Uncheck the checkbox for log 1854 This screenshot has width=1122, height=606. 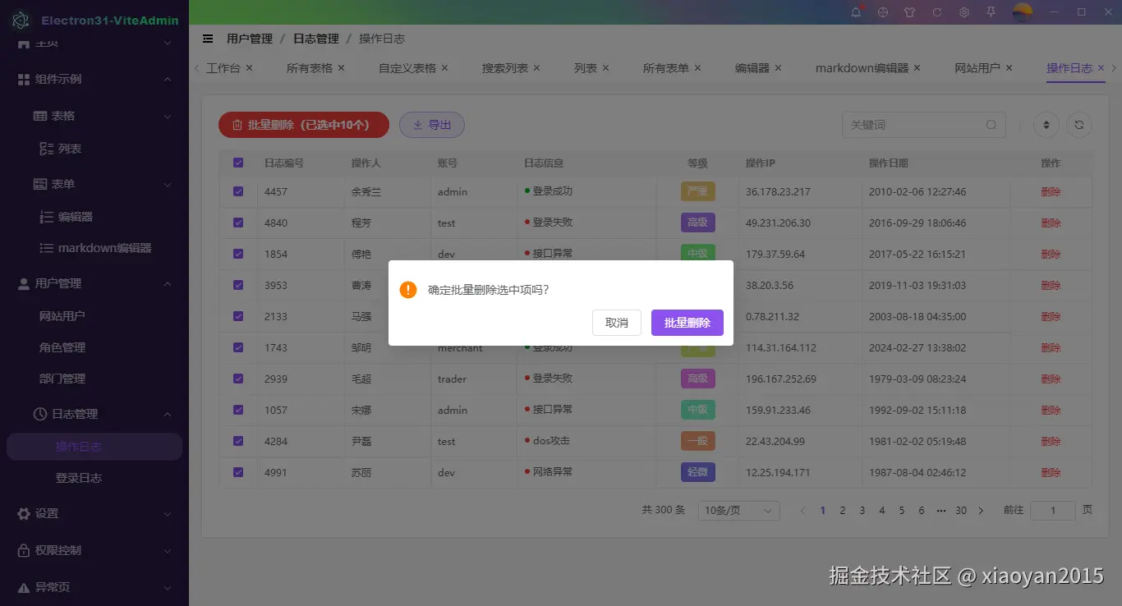pos(238,254)
